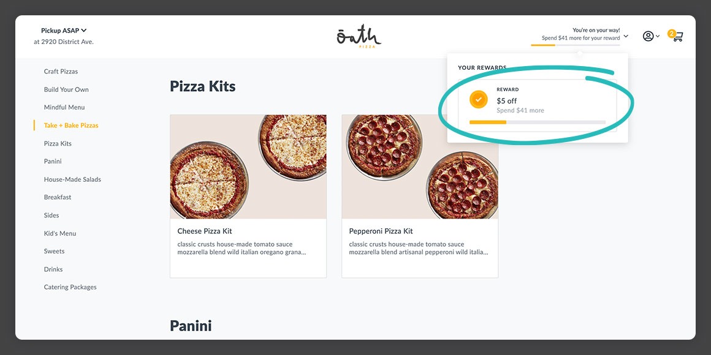Click the person silhouette inside the account icon

point(648,36)
